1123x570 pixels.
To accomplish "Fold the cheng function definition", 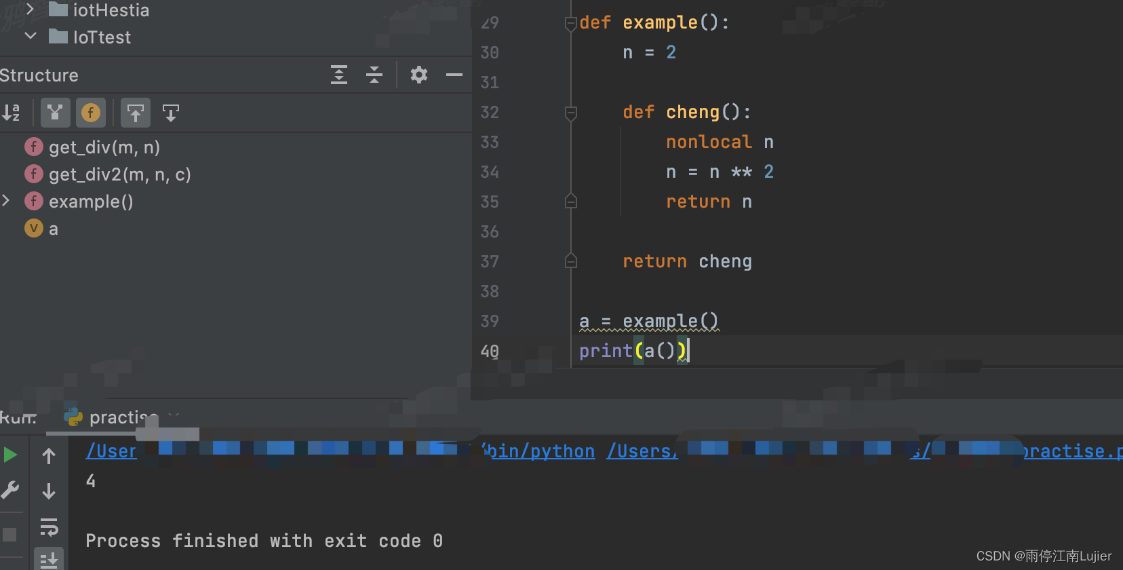I will [x=571, y=113].
